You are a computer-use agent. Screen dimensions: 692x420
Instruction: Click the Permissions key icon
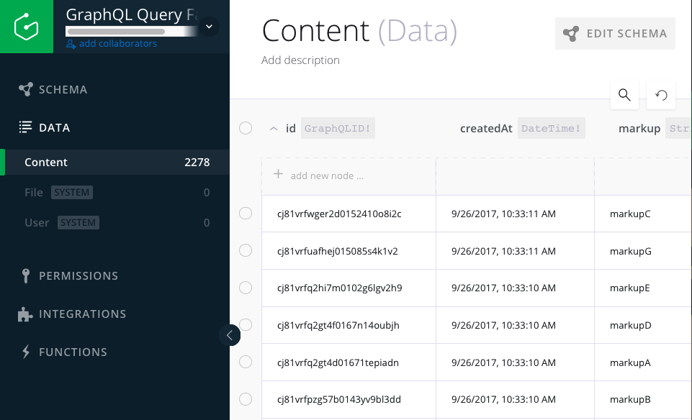pos(26,276)
